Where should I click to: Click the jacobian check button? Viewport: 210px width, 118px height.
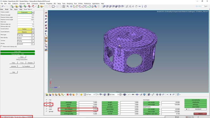110,107
